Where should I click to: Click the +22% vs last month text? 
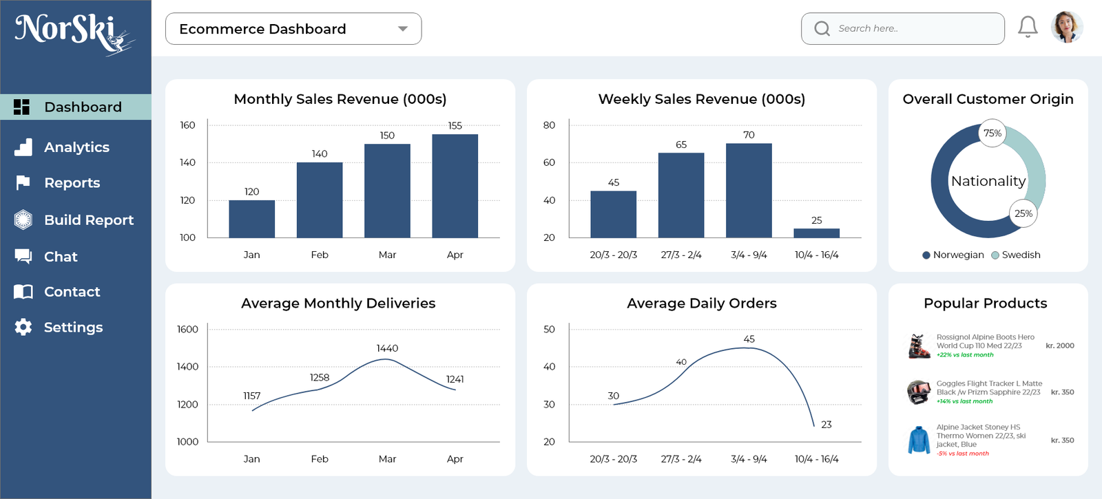pyautogui.click(x=965, y=355)
